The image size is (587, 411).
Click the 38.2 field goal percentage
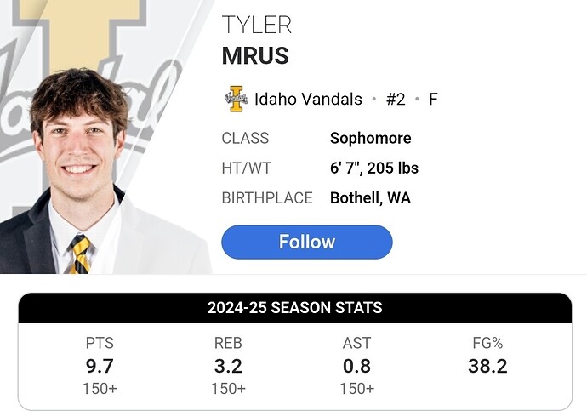pyautogui.click(x=487, y=366)
